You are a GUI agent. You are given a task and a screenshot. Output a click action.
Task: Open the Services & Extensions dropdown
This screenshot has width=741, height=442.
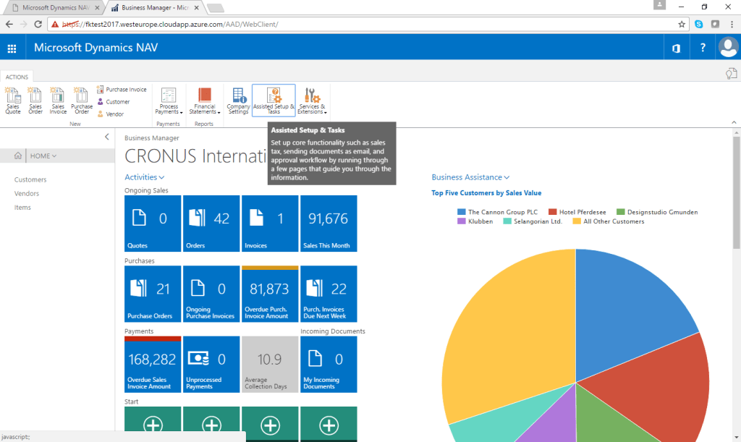pos(312,101)
